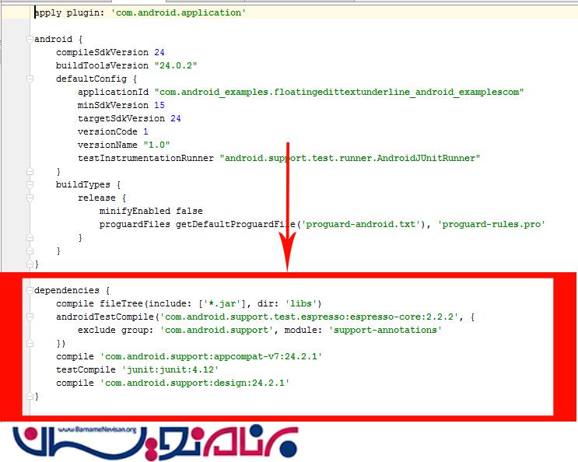Click the 'support-annotations' module string
This screenshot has width=578, height=462.
[x=385, y=330]
